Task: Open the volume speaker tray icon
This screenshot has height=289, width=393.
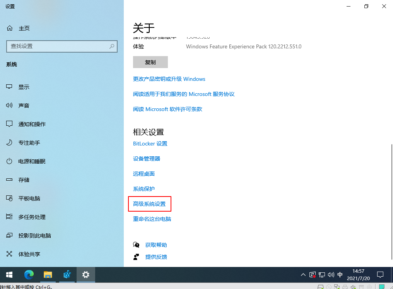Action: [x=331, y=275]
